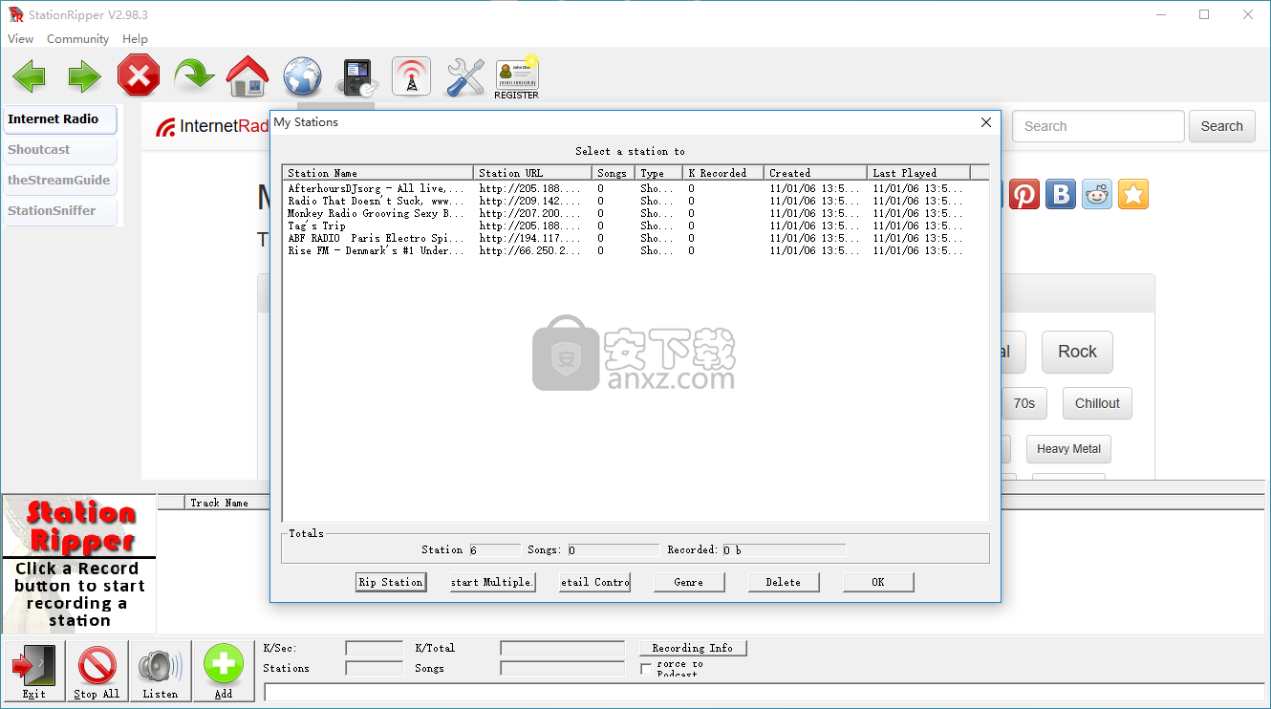
Task: Share via the Pinterest icon
Action: click(1024, 194)
